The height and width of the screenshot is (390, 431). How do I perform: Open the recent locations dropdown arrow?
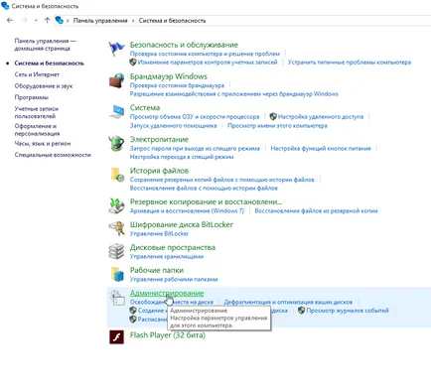(36, 21)
